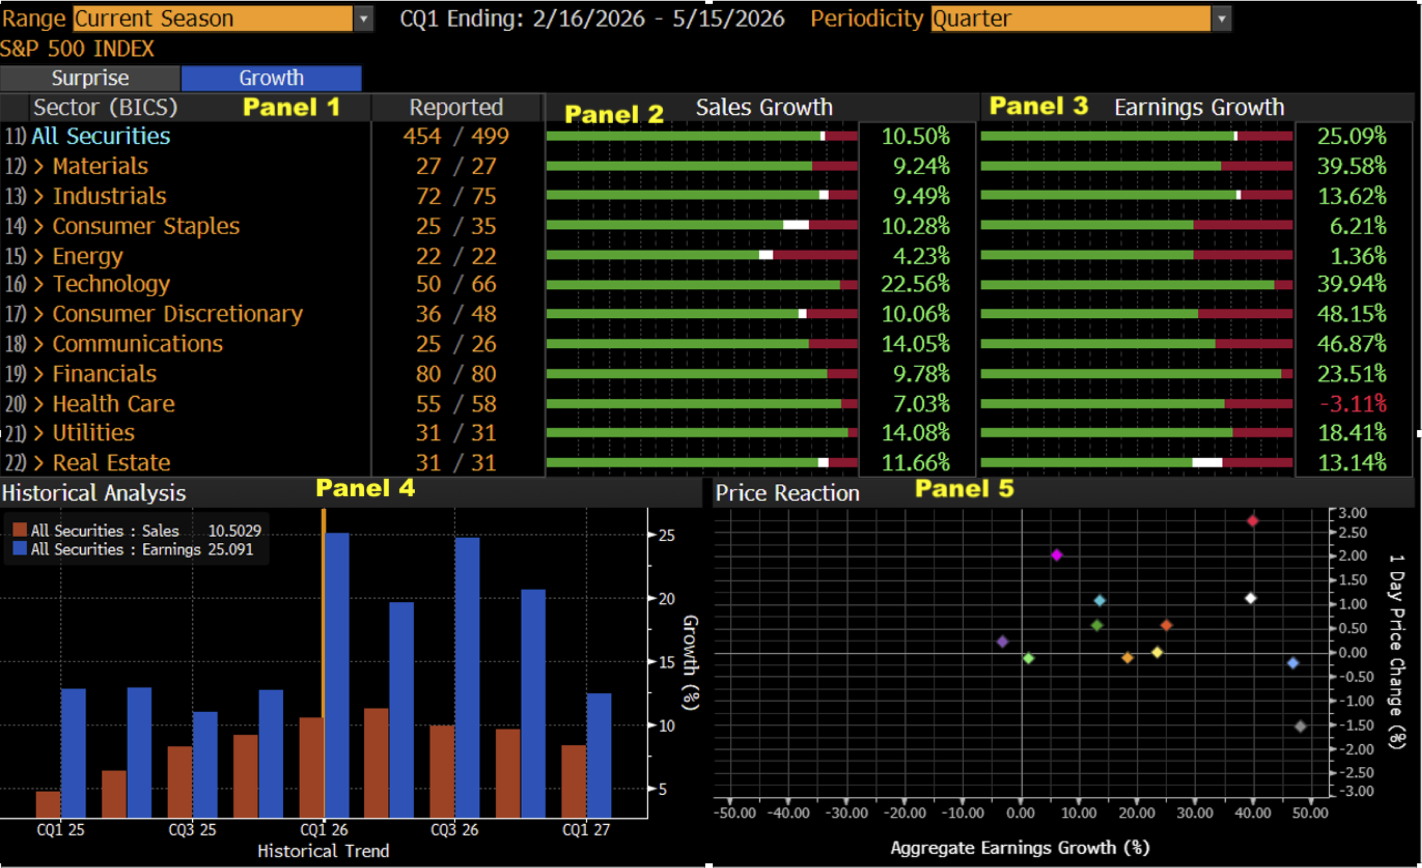Click the white diamond scatter point
The image size is (1422, 868).
point(1251,599)
